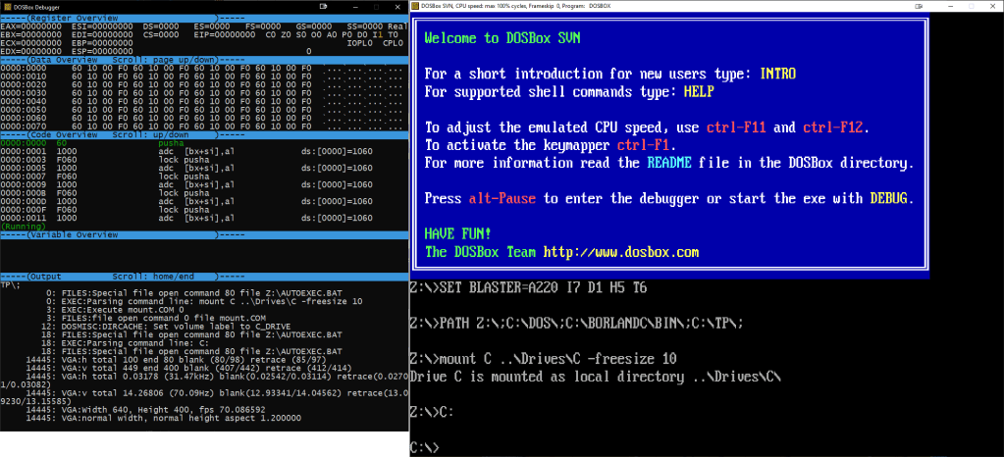Select the Output section header in debugger
The image size is (1004, 457).
click(204, 277)
